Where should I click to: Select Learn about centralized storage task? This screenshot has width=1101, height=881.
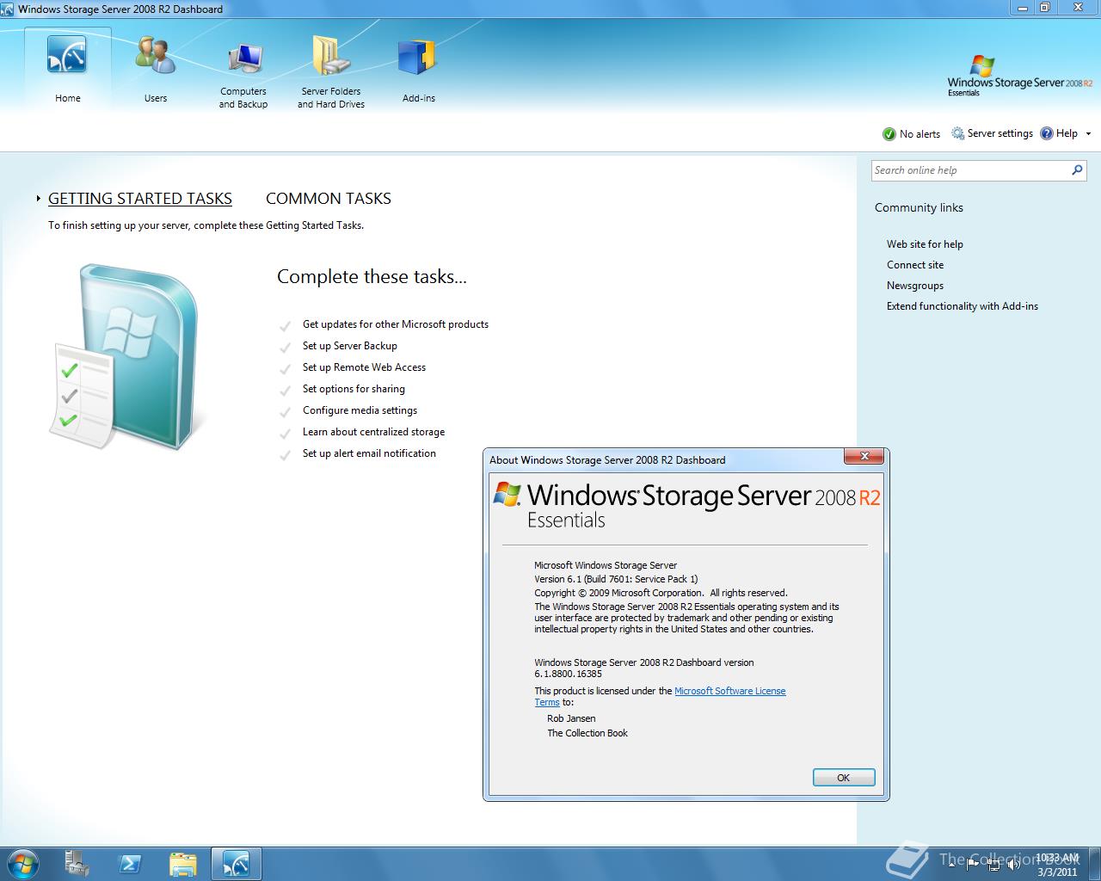tap(373, 432)
